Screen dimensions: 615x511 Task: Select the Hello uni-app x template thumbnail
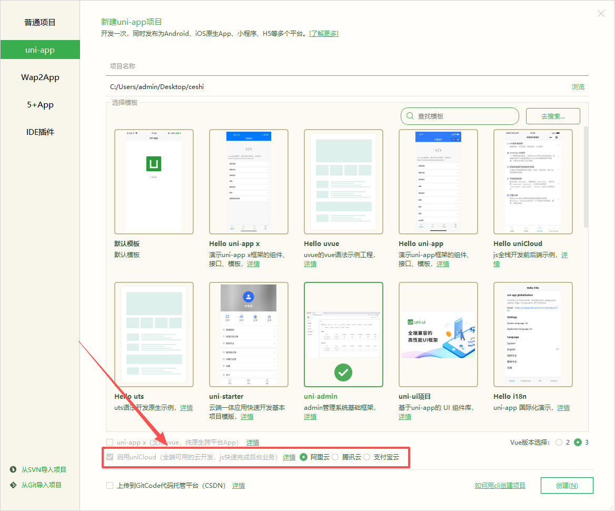click(x=249, y=182)
